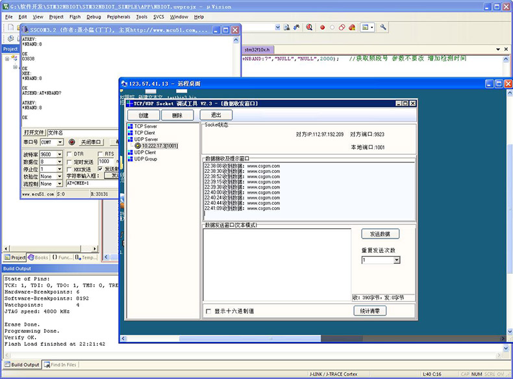Open the Project menu
This screenshot has width=513, height=379.
pyautogui.click(x=56, y=17)
